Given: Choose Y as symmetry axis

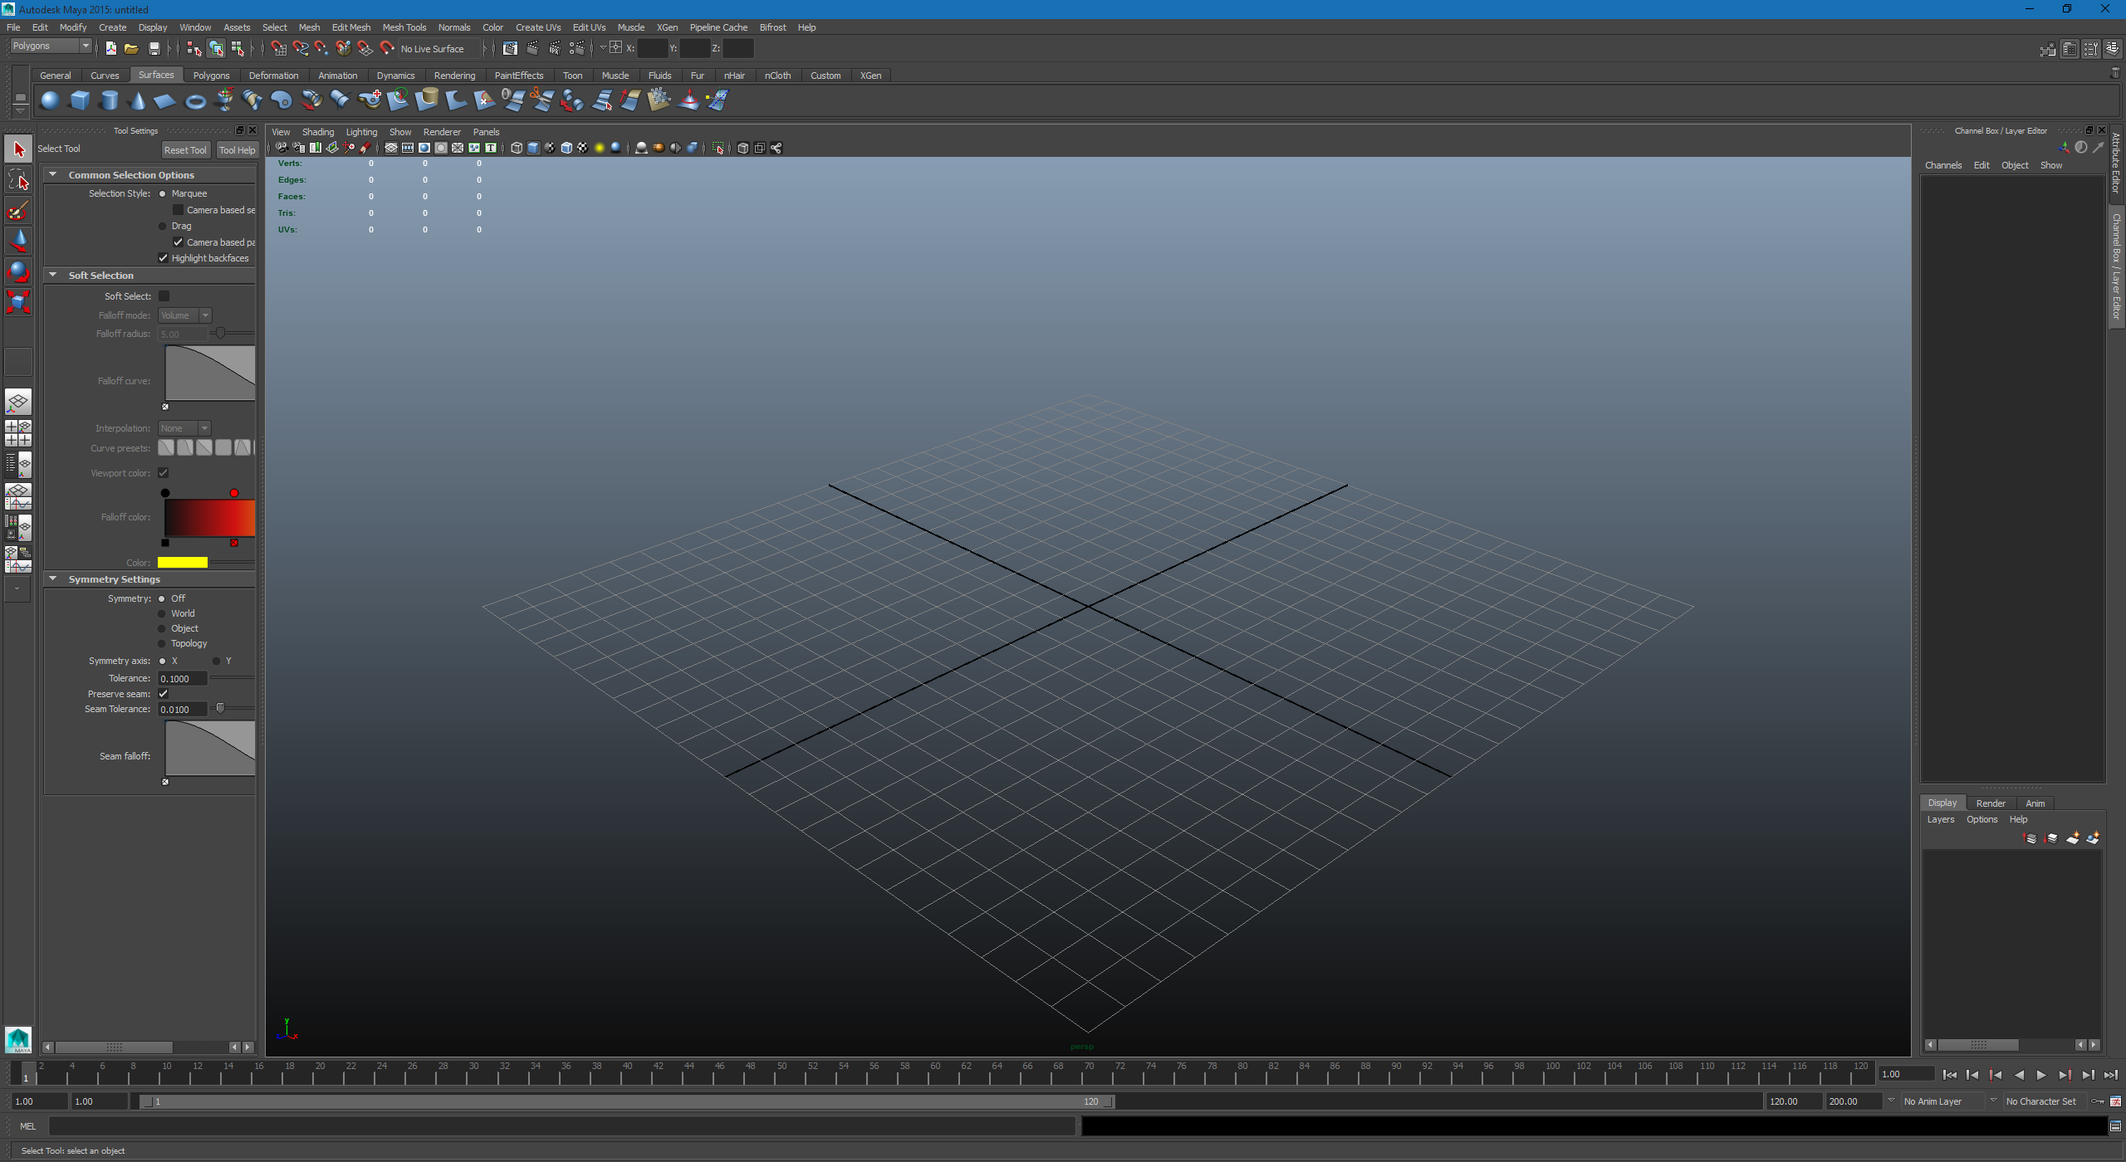Looking at the screenshot, I should click(217, 661).
